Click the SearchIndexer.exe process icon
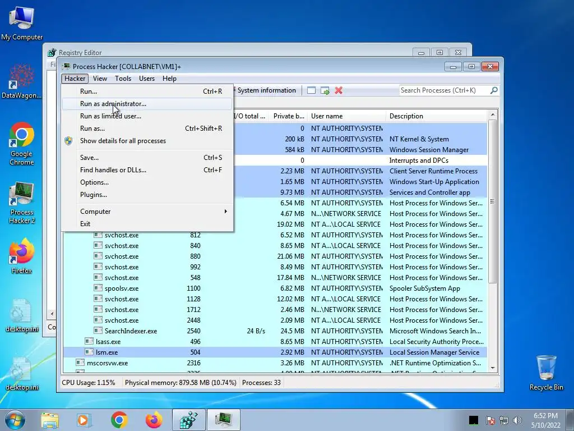574x431 pixels. 98,331
